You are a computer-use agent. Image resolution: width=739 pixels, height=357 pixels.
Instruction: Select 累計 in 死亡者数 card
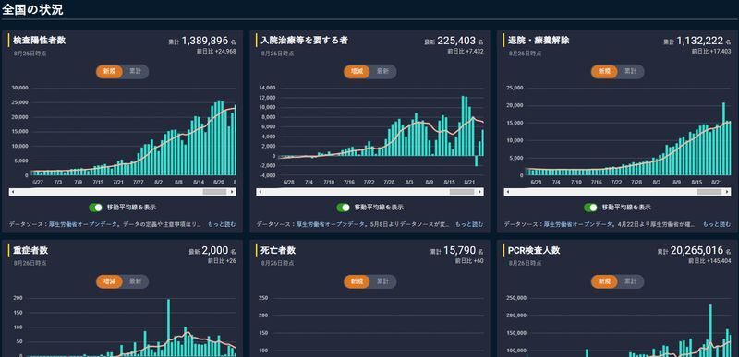click(382, 281)
